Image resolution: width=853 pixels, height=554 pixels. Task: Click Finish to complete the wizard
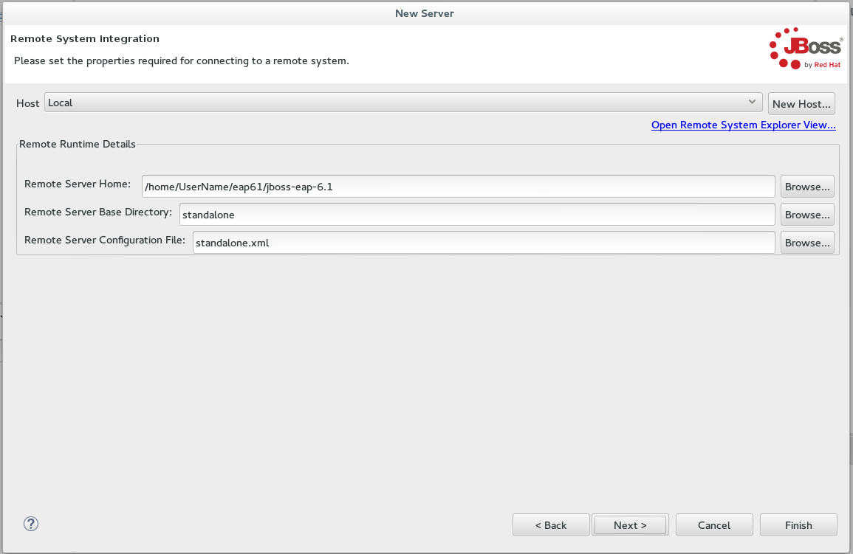pyautogui.click(x=798, y=525)
